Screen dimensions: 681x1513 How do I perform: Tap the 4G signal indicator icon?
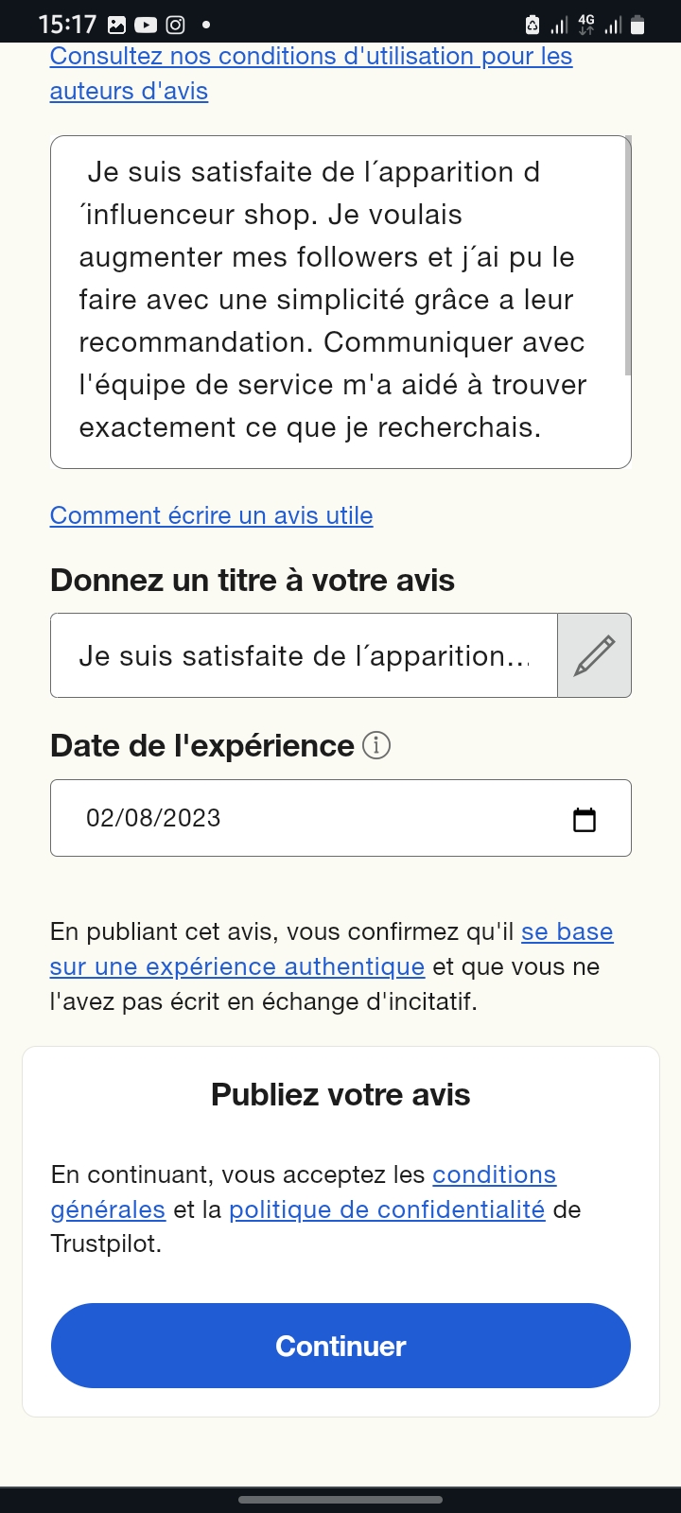coord(586,25)
